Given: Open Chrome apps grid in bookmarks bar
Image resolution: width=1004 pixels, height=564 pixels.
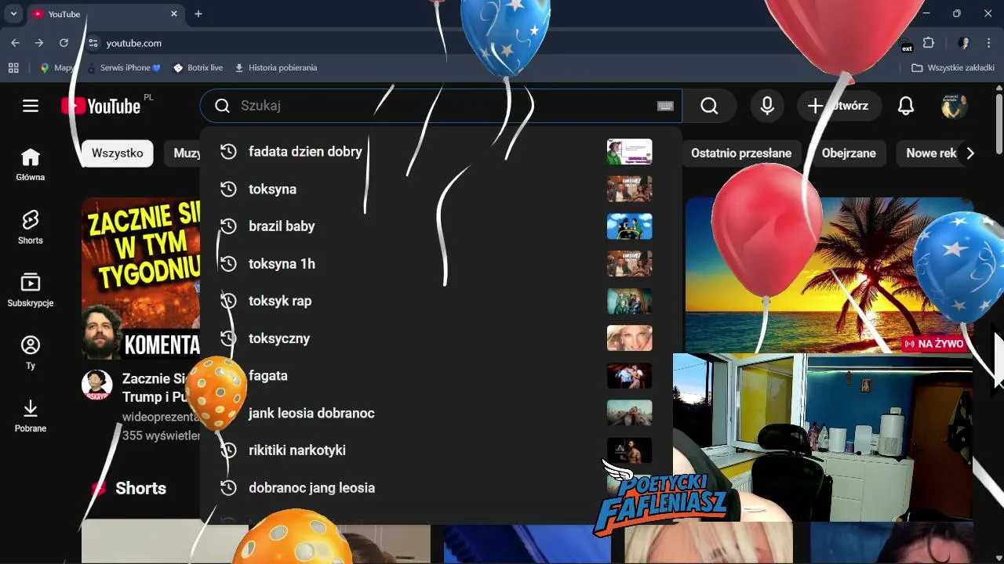Looking at the screenshot, I should 13,68.
